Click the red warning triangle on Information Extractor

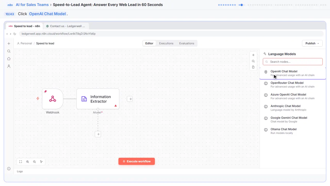coord(115,105)
